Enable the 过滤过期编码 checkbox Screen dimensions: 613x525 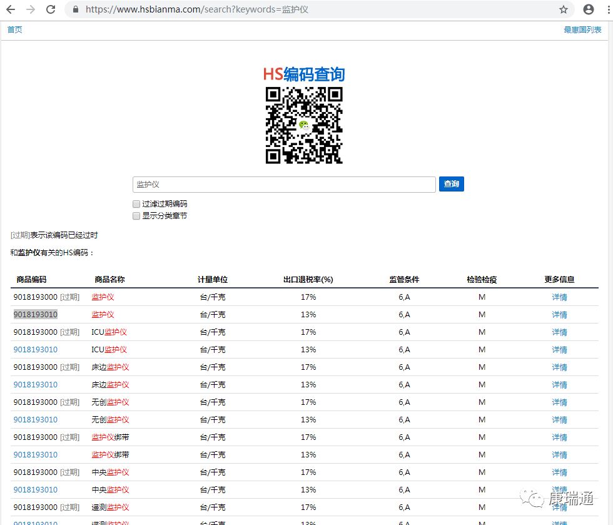[x=136, y=204]
